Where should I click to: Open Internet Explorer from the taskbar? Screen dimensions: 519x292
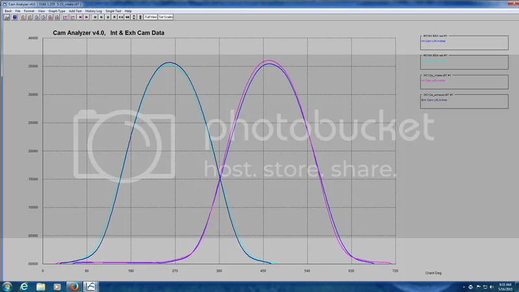click(x=23, y=286)
